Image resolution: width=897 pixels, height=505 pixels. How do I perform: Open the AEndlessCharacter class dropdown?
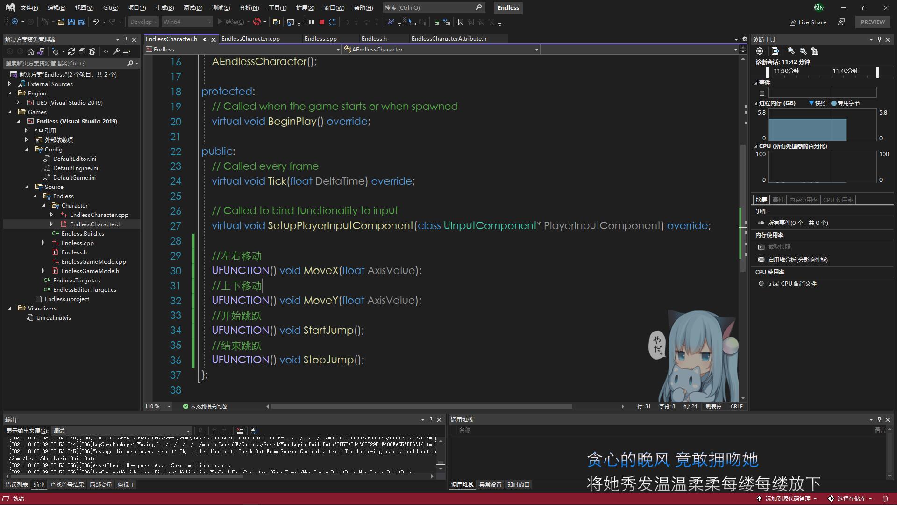(x=536, y=49)
